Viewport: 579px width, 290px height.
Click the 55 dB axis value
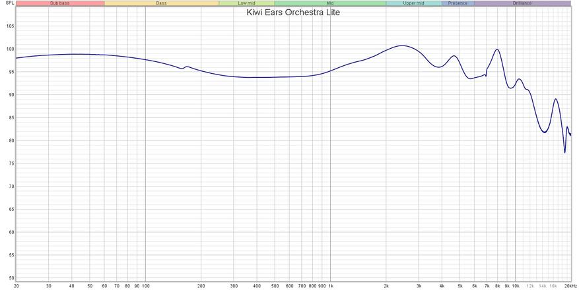tap(11, 255)
